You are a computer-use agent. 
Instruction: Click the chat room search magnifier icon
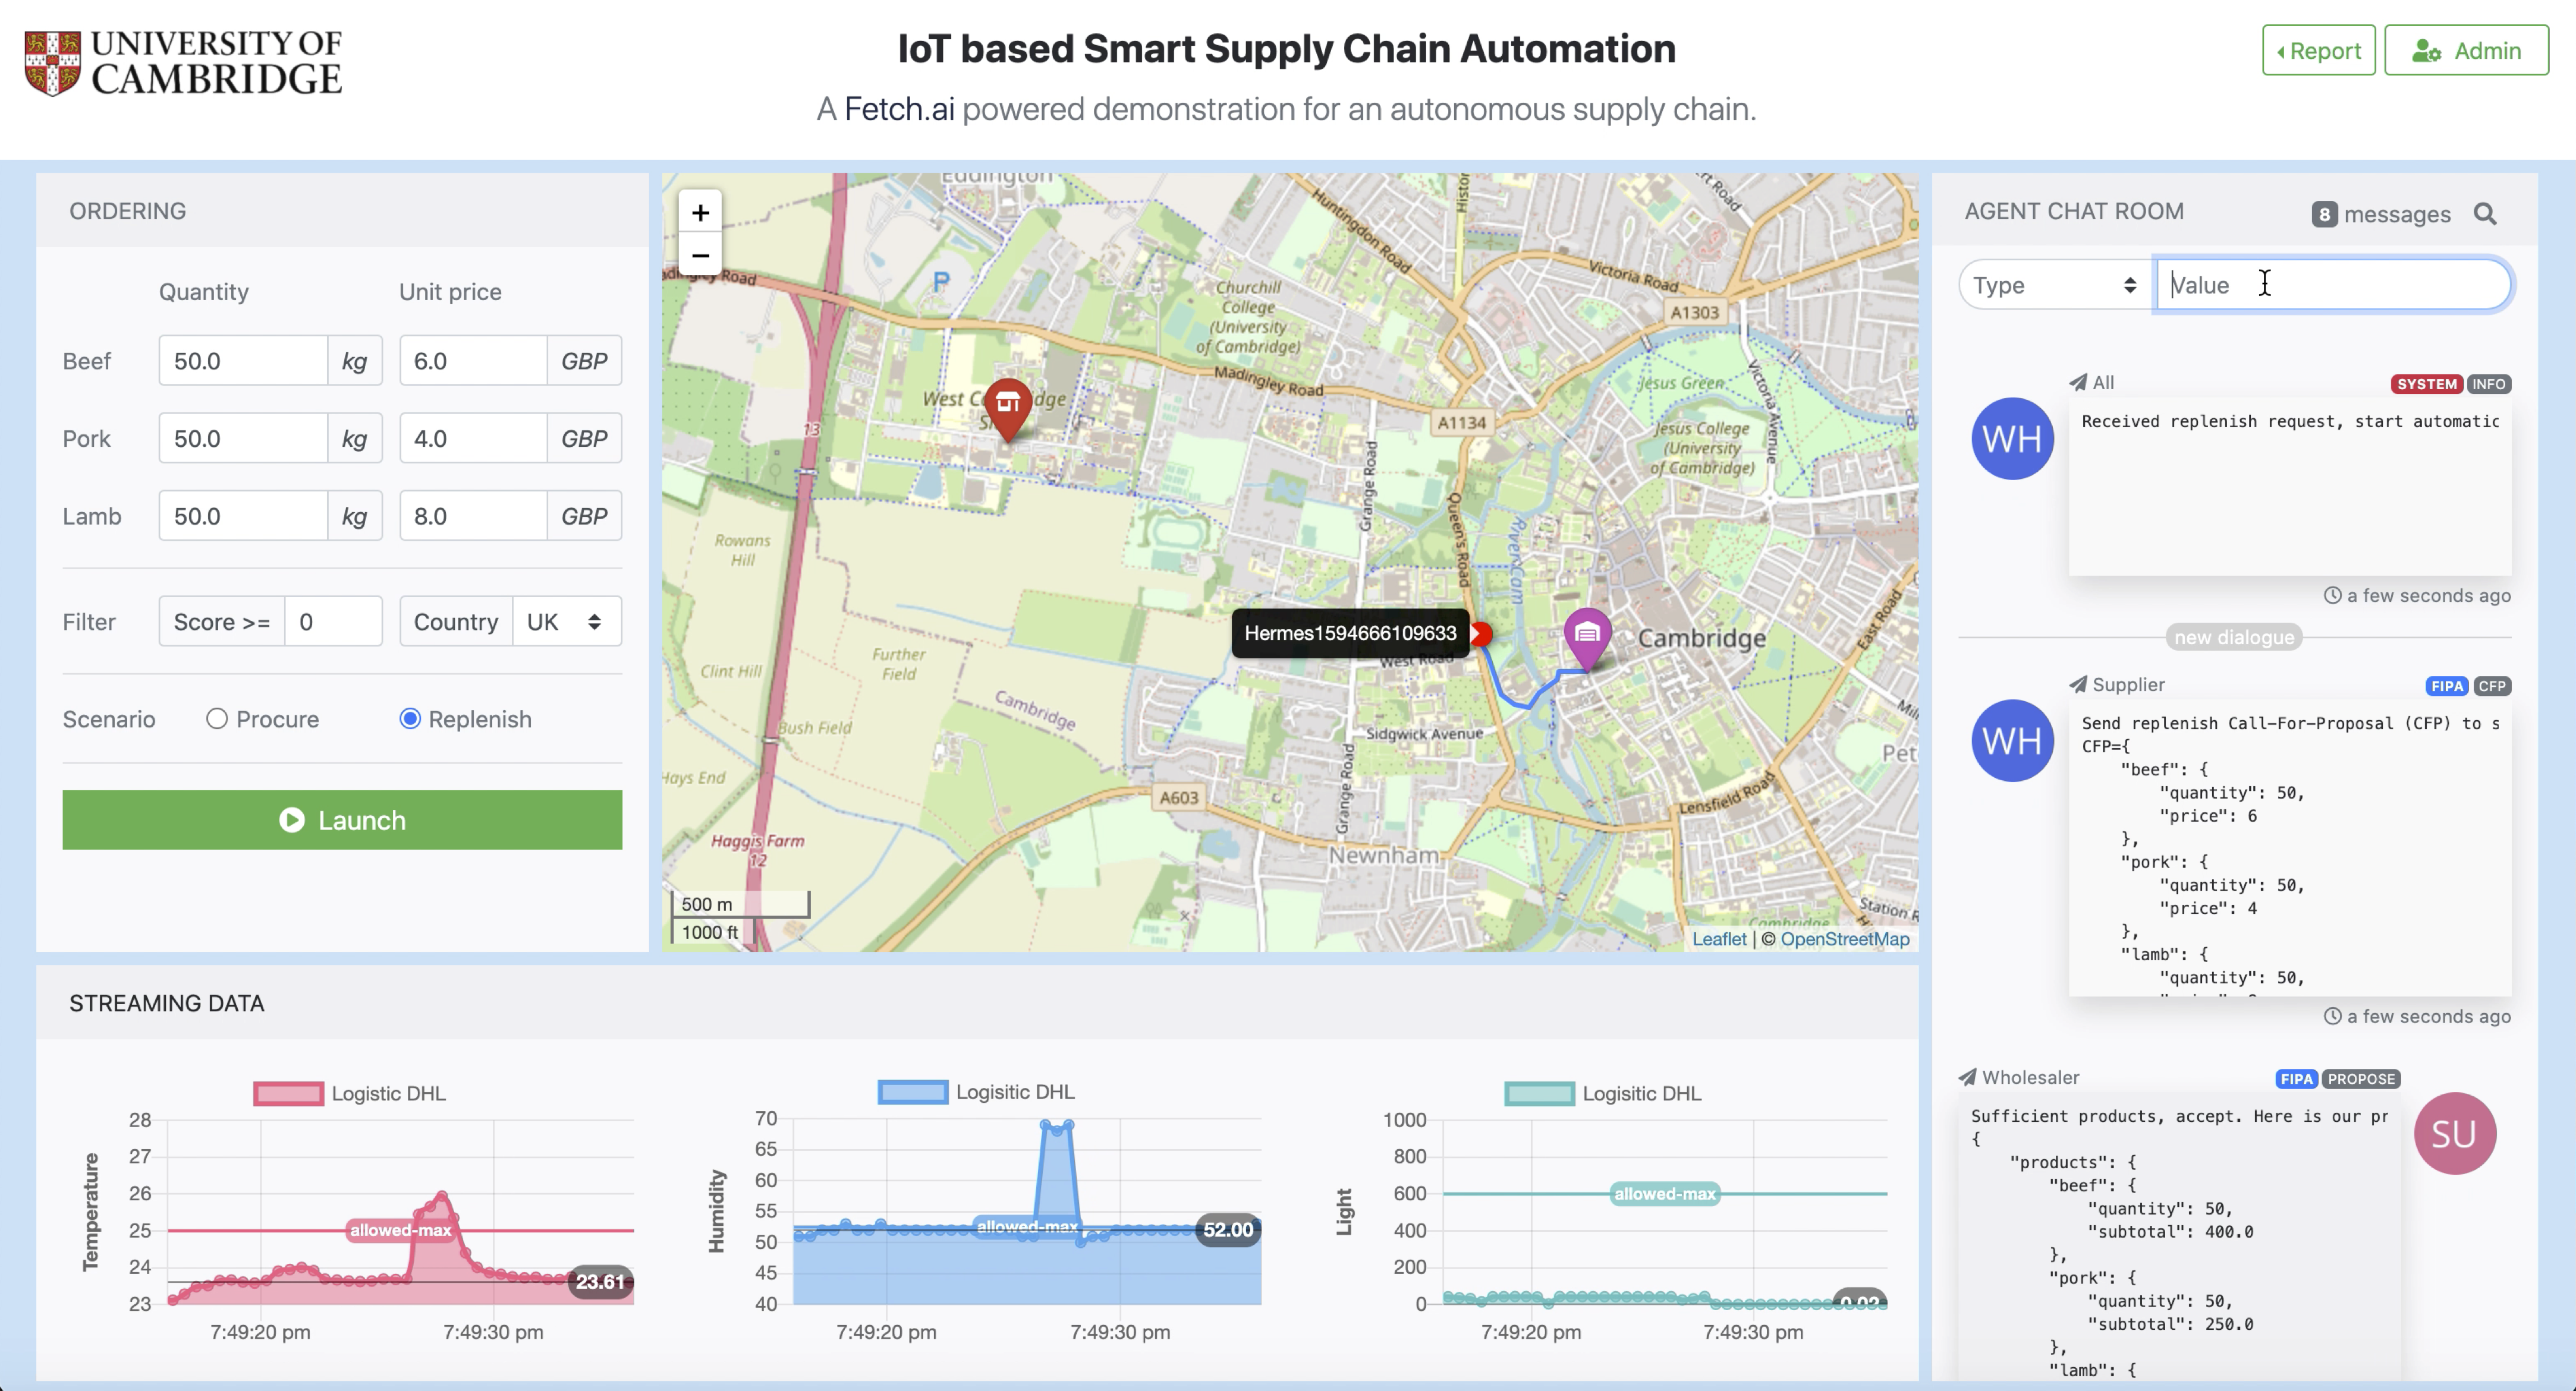2485,214
